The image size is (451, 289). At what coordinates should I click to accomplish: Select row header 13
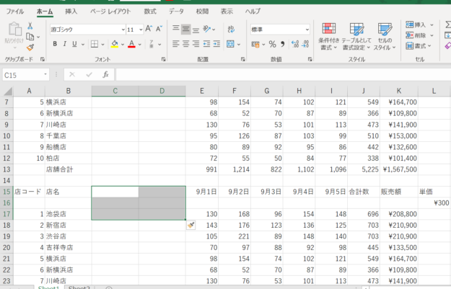click(6, 169)
